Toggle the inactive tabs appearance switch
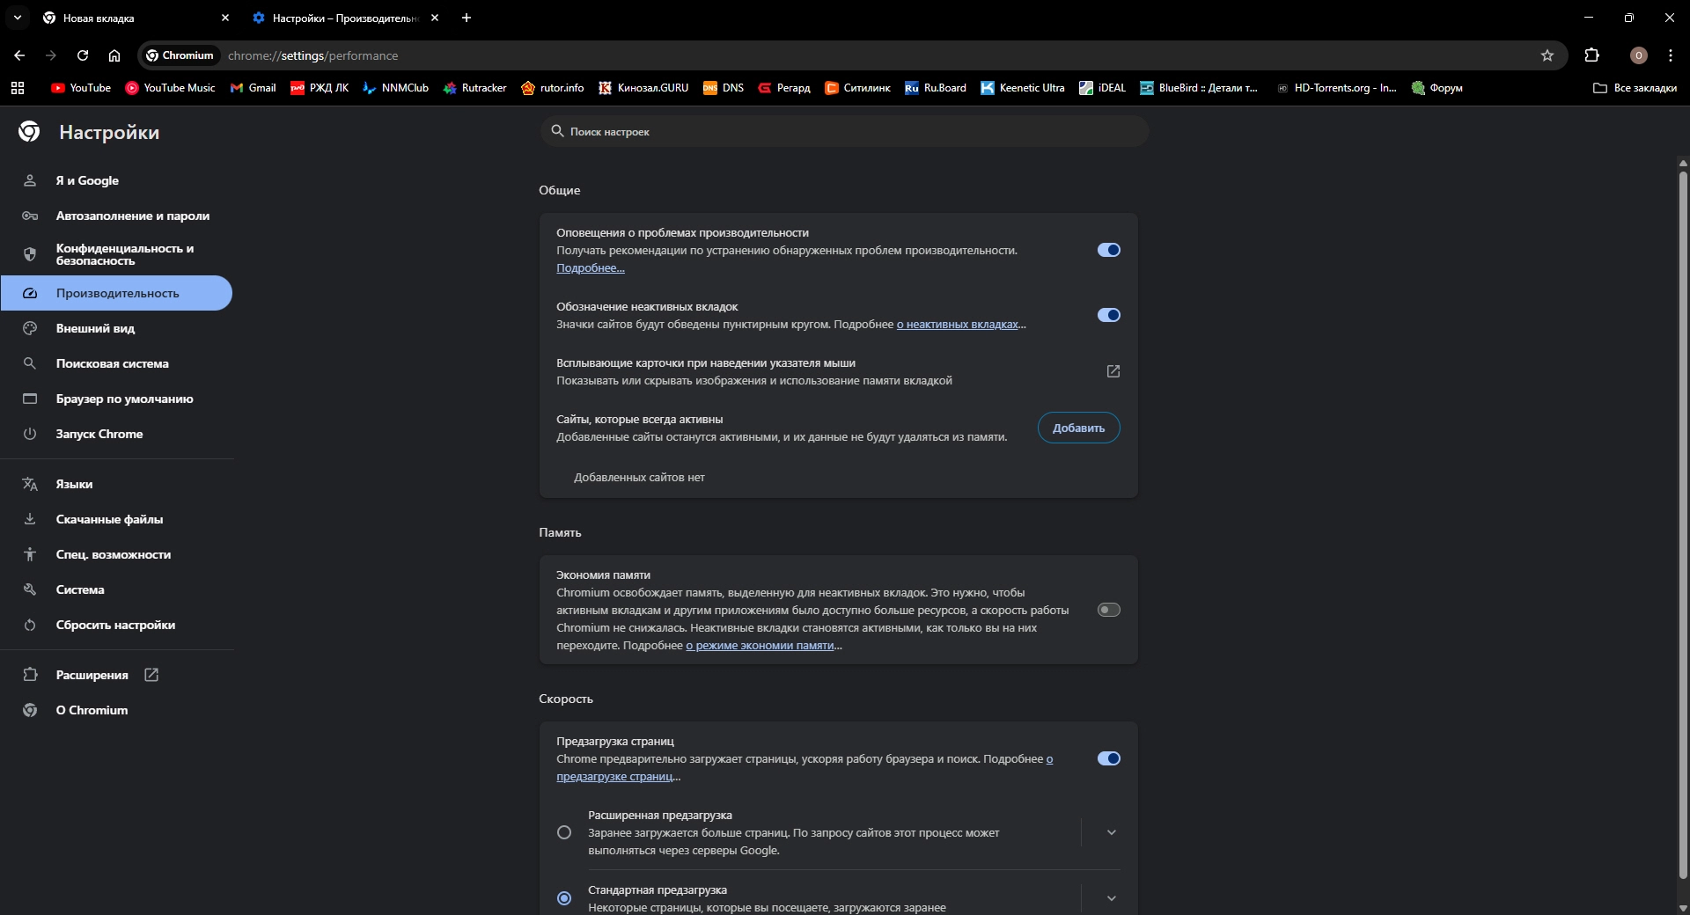Image resolution: width=1690 pixels, height=915 pixels. pos(1108,315)
